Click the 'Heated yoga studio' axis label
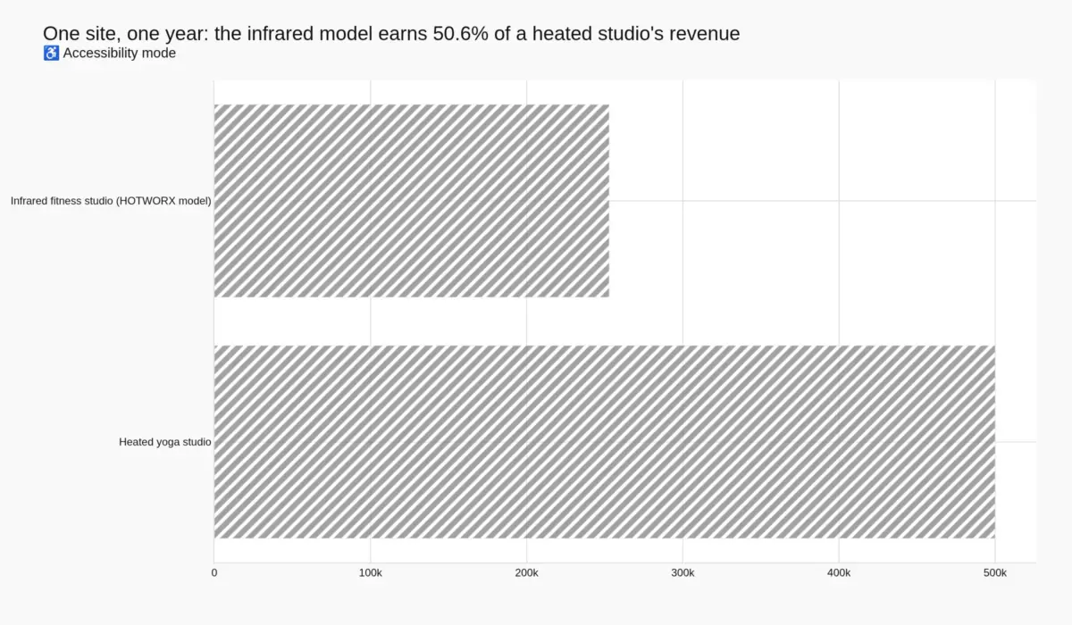Image resolution: width=1072 pixels, height=625 pixels. pyautogui.click(x=165, y=442)
